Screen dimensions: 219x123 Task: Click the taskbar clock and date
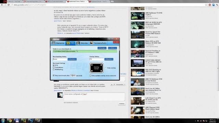tap(213, 121)
